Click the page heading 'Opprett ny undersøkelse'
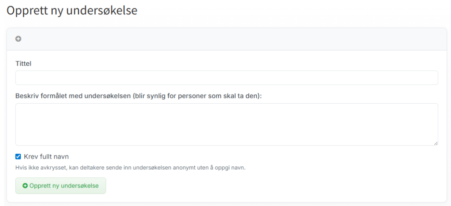 click(72, 11)
